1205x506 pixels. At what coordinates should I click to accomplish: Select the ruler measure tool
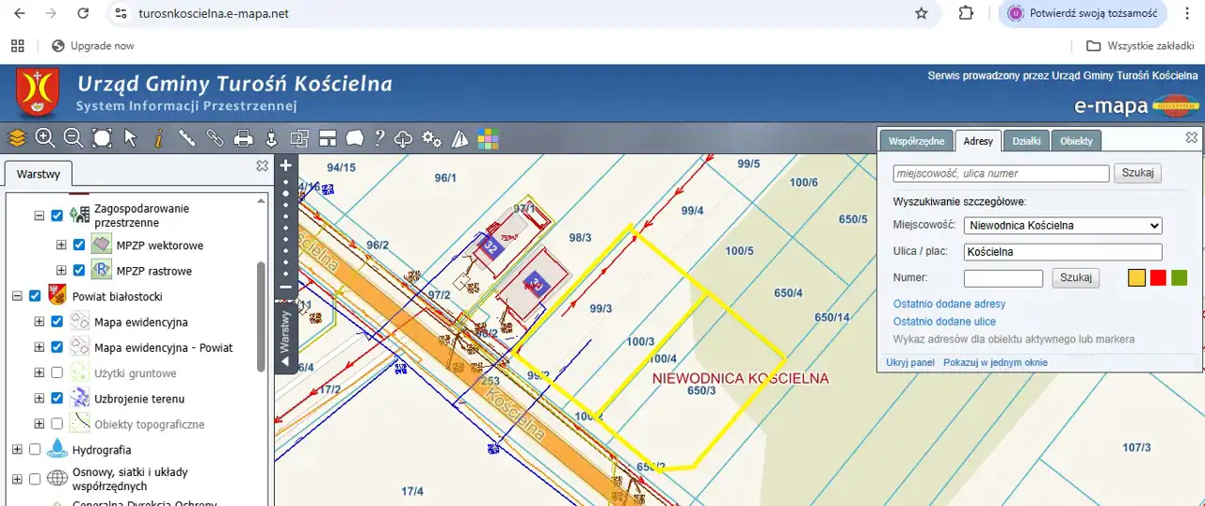coord(186,138)
